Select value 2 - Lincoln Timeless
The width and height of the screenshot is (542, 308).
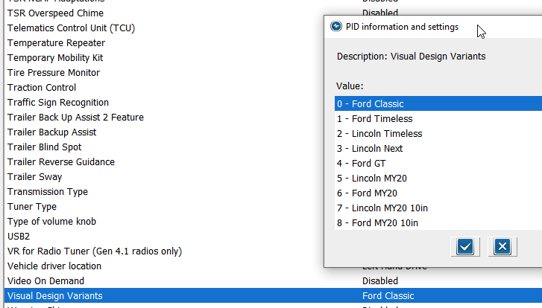click(438, 133)
